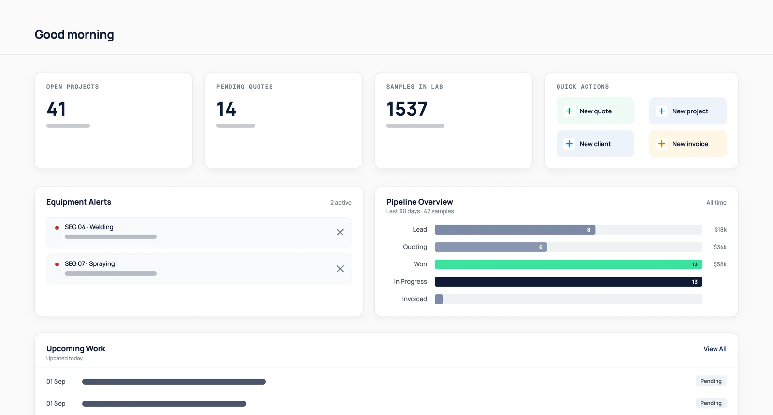773x415 pixels.
Task: Click the Updated today caption
Action: [64, 358]
